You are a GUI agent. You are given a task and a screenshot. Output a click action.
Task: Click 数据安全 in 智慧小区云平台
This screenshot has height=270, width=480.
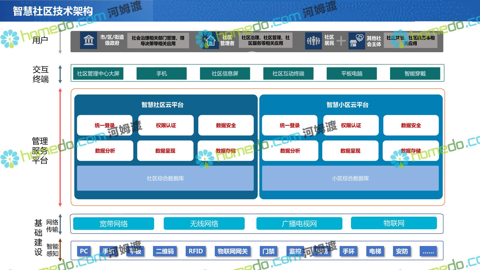click(411, 125)
